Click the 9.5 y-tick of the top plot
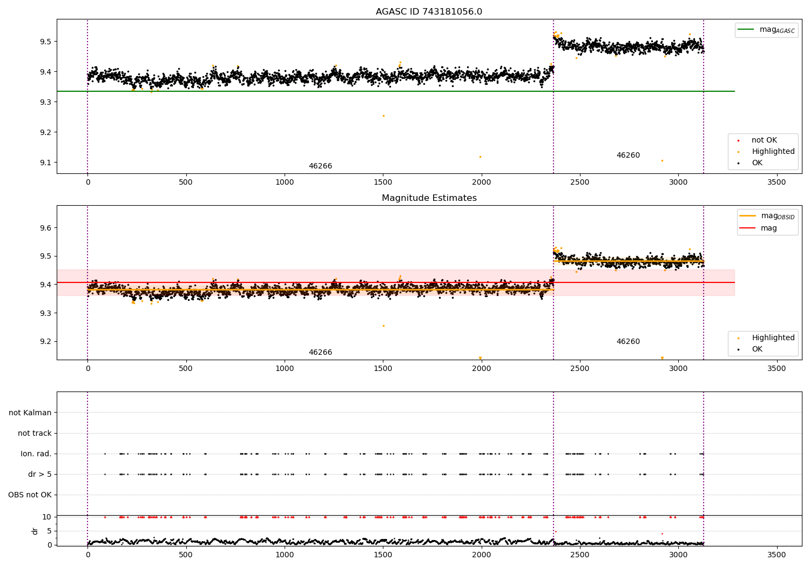The width and height of the screenshot is (810, 567). [45, 42]
